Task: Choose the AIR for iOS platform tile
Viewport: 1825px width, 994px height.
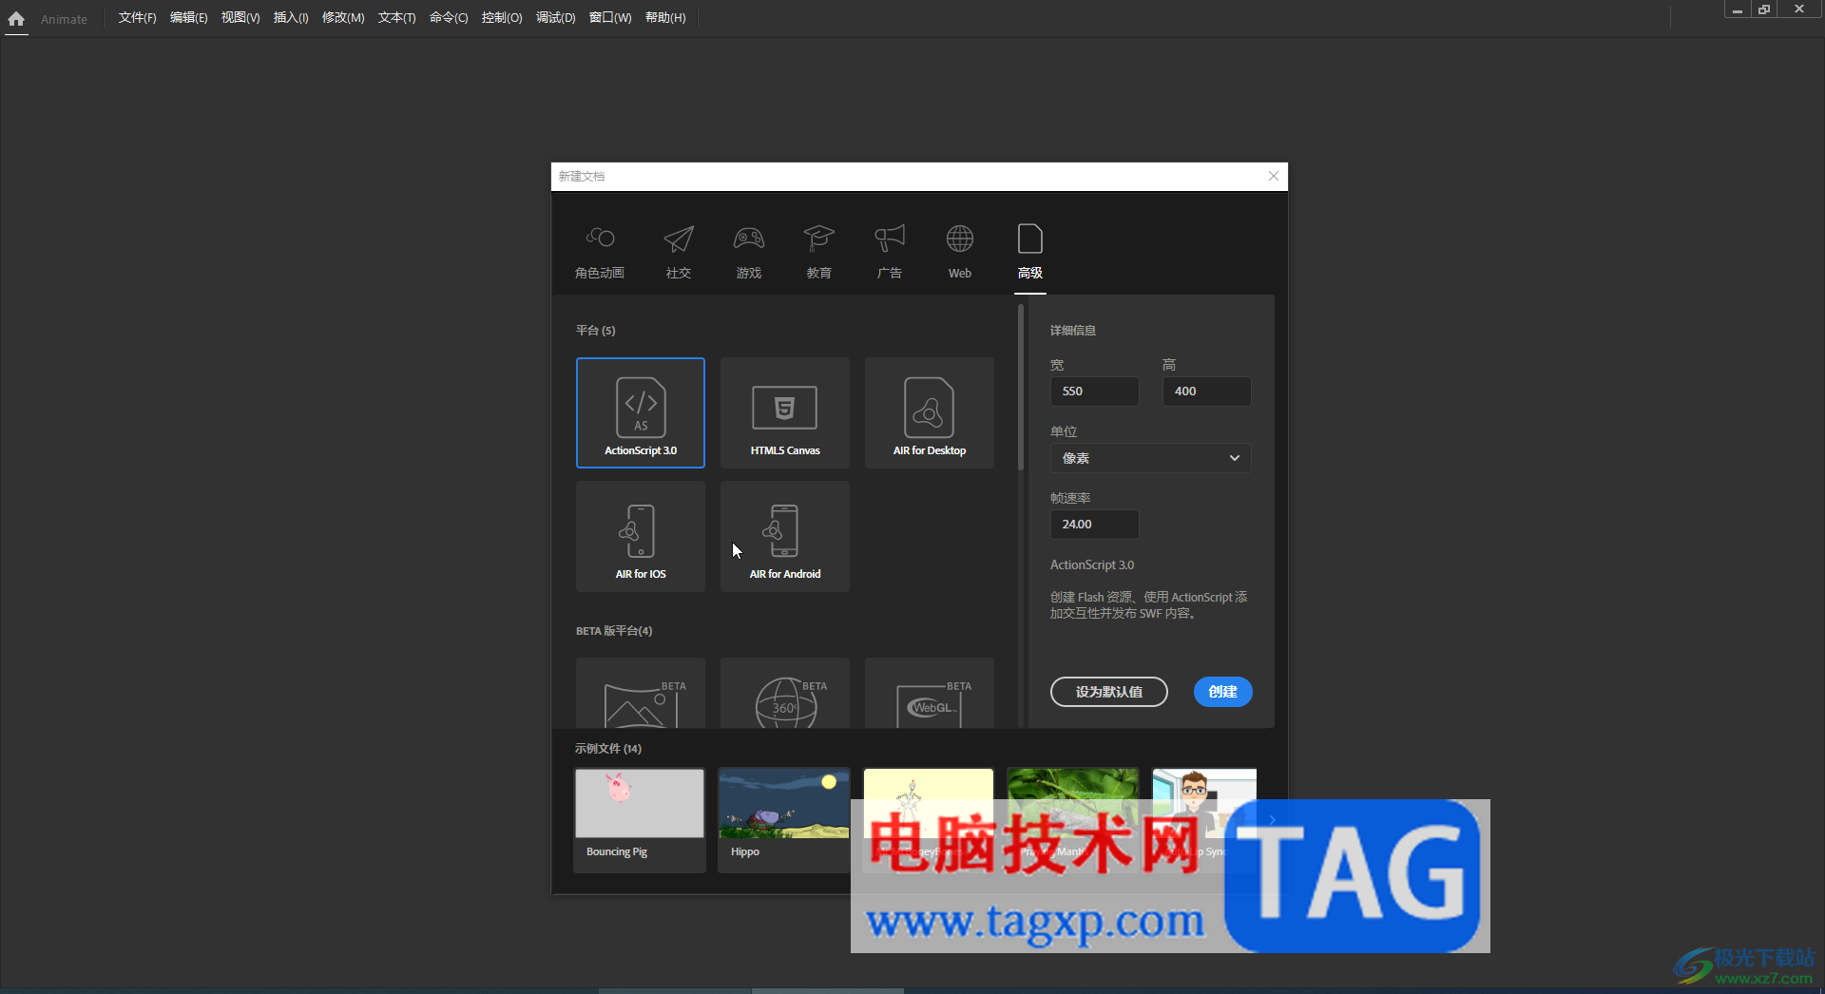Action: pyautogui.click(x=641, y=536)
